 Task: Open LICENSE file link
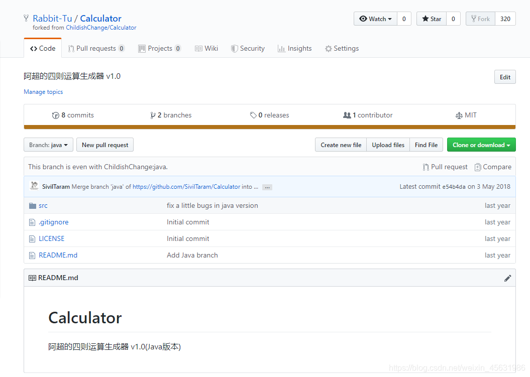point(51,239)
